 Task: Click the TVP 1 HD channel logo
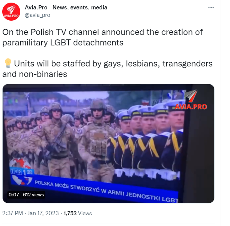tap(22, 172)
